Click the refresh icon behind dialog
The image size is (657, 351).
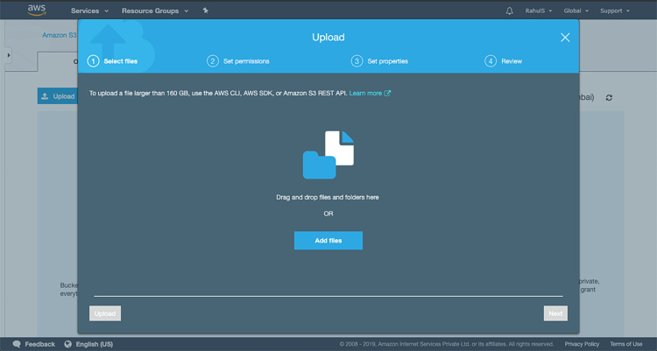coord(609,97)
